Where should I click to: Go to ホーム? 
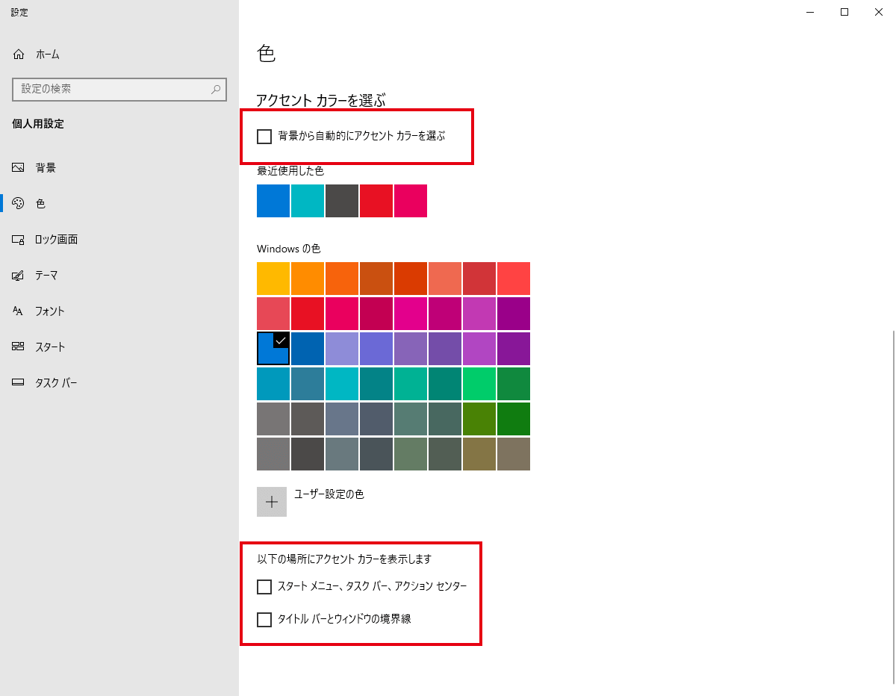(119, 55)
